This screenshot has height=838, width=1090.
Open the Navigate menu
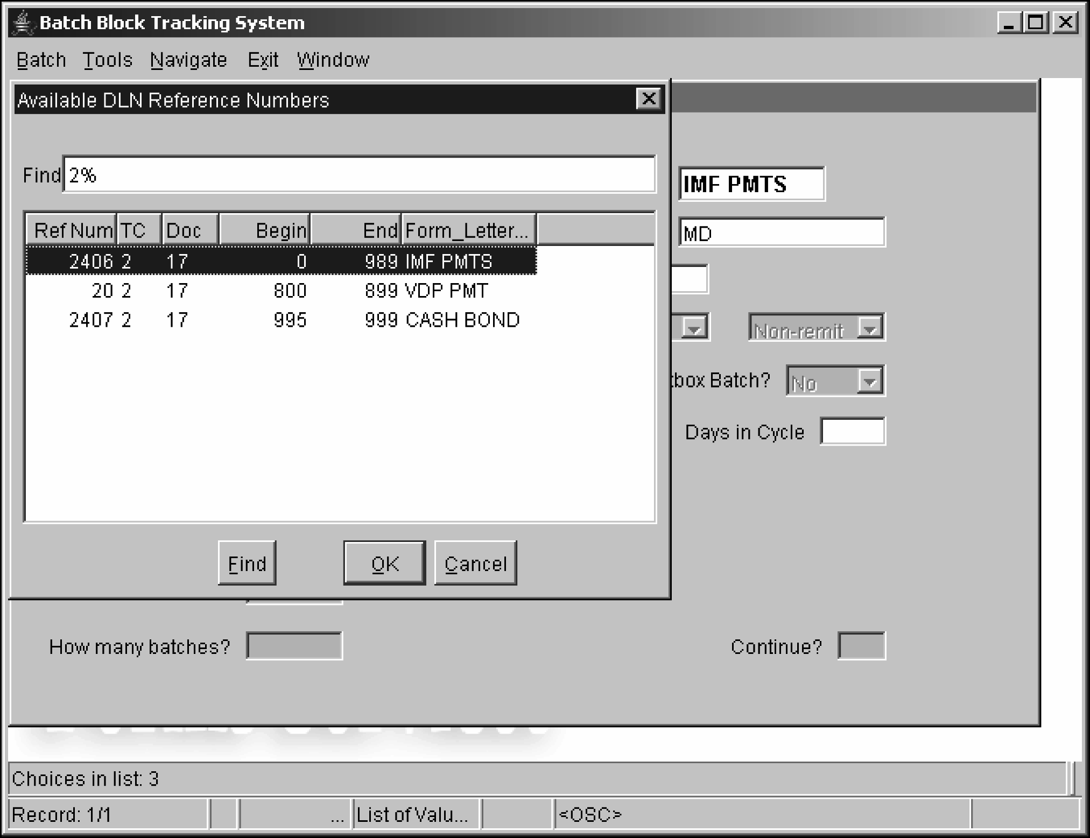click(x=188, y=60)
